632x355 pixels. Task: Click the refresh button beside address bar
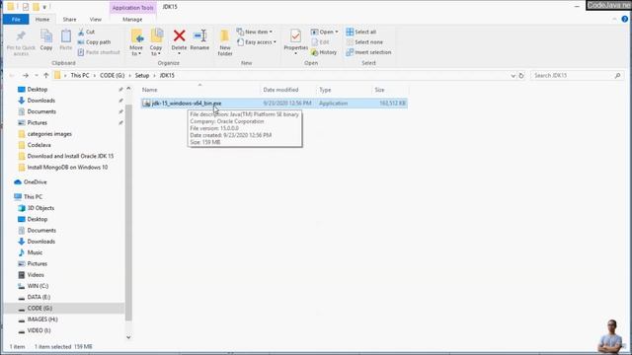tap(521, 75)
